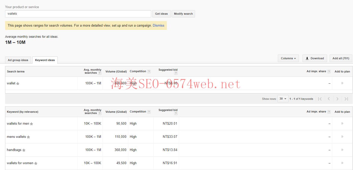
Task: Click Ad impr. share help icon in keyword table
Action: point(329,112)
